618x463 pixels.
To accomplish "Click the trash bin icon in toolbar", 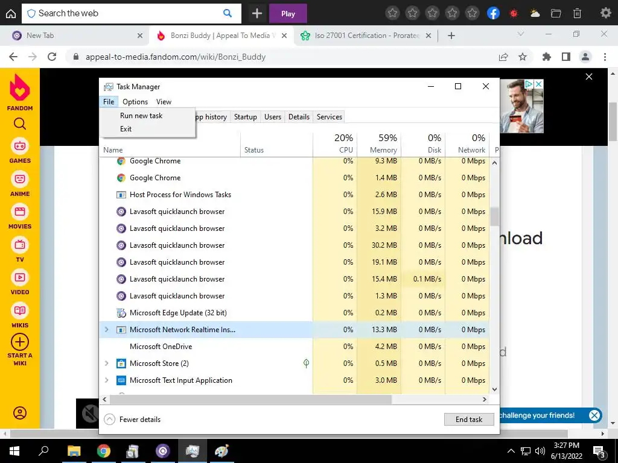I will pyautogui.click(x=577, y=13).
